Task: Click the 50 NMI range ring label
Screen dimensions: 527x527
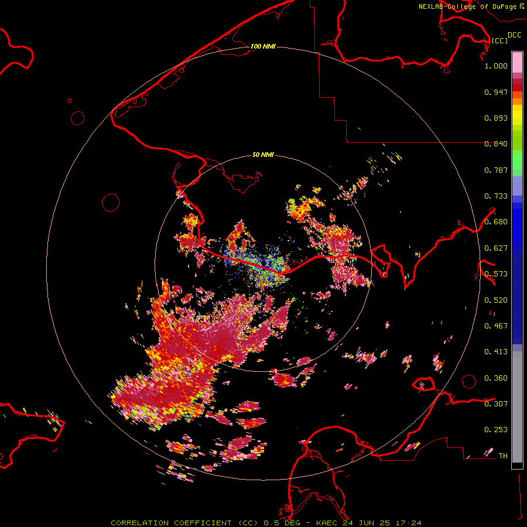Action: (263, 155)
